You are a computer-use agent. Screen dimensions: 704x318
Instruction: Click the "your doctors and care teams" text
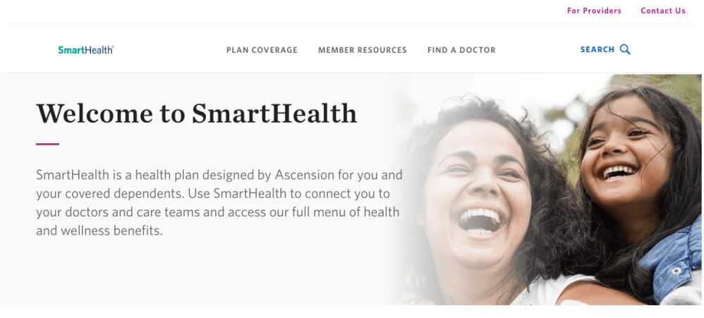[118, 212]
